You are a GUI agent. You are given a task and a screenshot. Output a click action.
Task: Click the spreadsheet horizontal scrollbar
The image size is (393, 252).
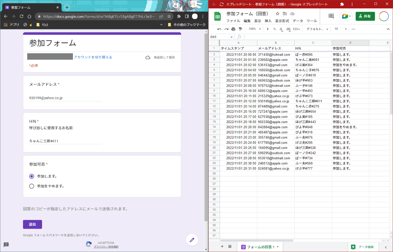click(257, 241)
